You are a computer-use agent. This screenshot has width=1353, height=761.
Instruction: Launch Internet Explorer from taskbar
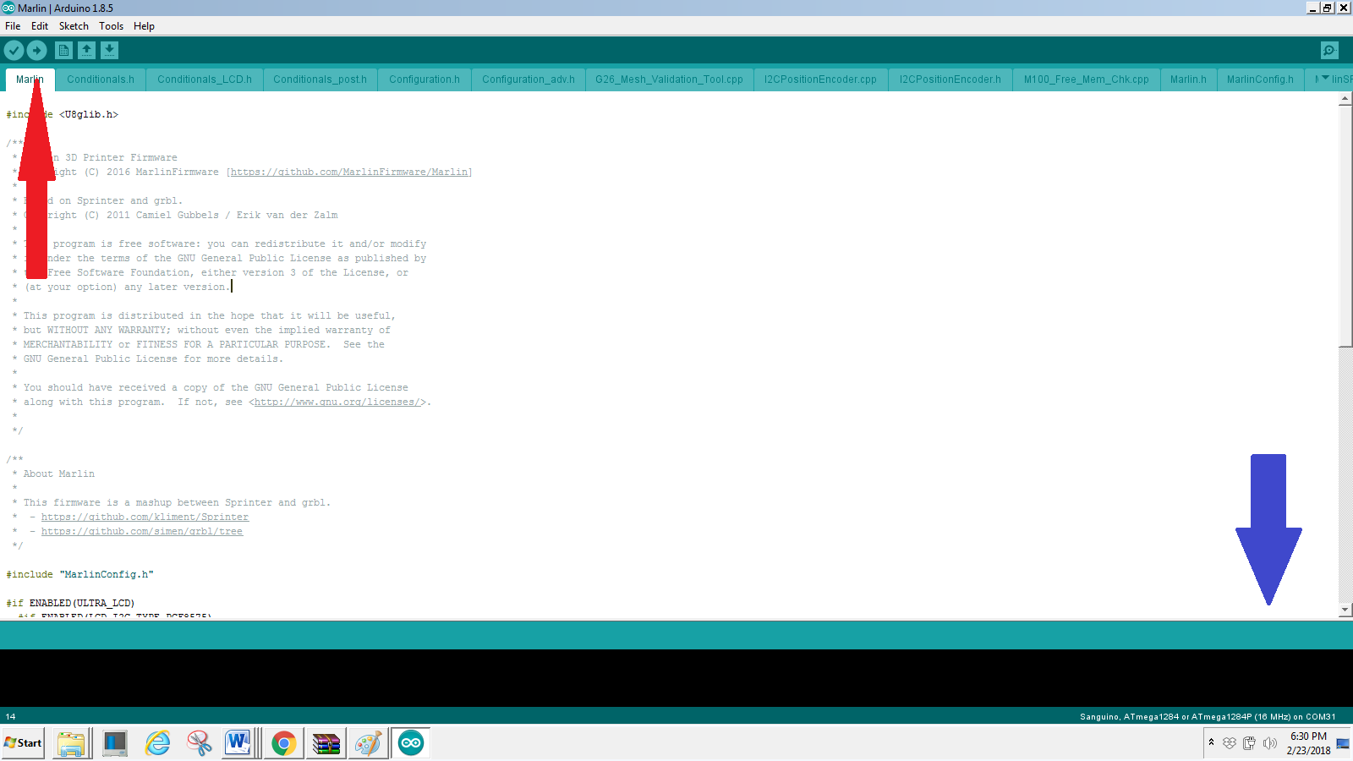point(157,743)
